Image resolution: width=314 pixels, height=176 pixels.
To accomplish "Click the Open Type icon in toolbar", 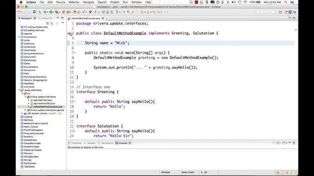I will tap(75, 12).
